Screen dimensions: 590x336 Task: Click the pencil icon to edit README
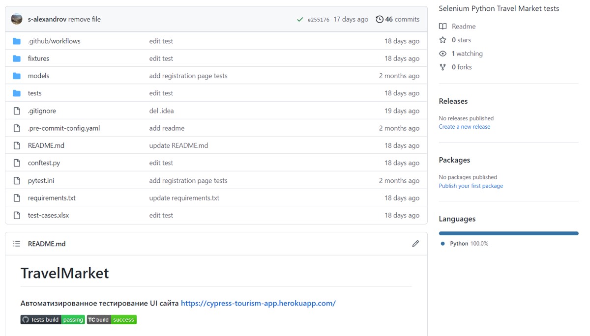pyautogui.click(x=415, y=244)
